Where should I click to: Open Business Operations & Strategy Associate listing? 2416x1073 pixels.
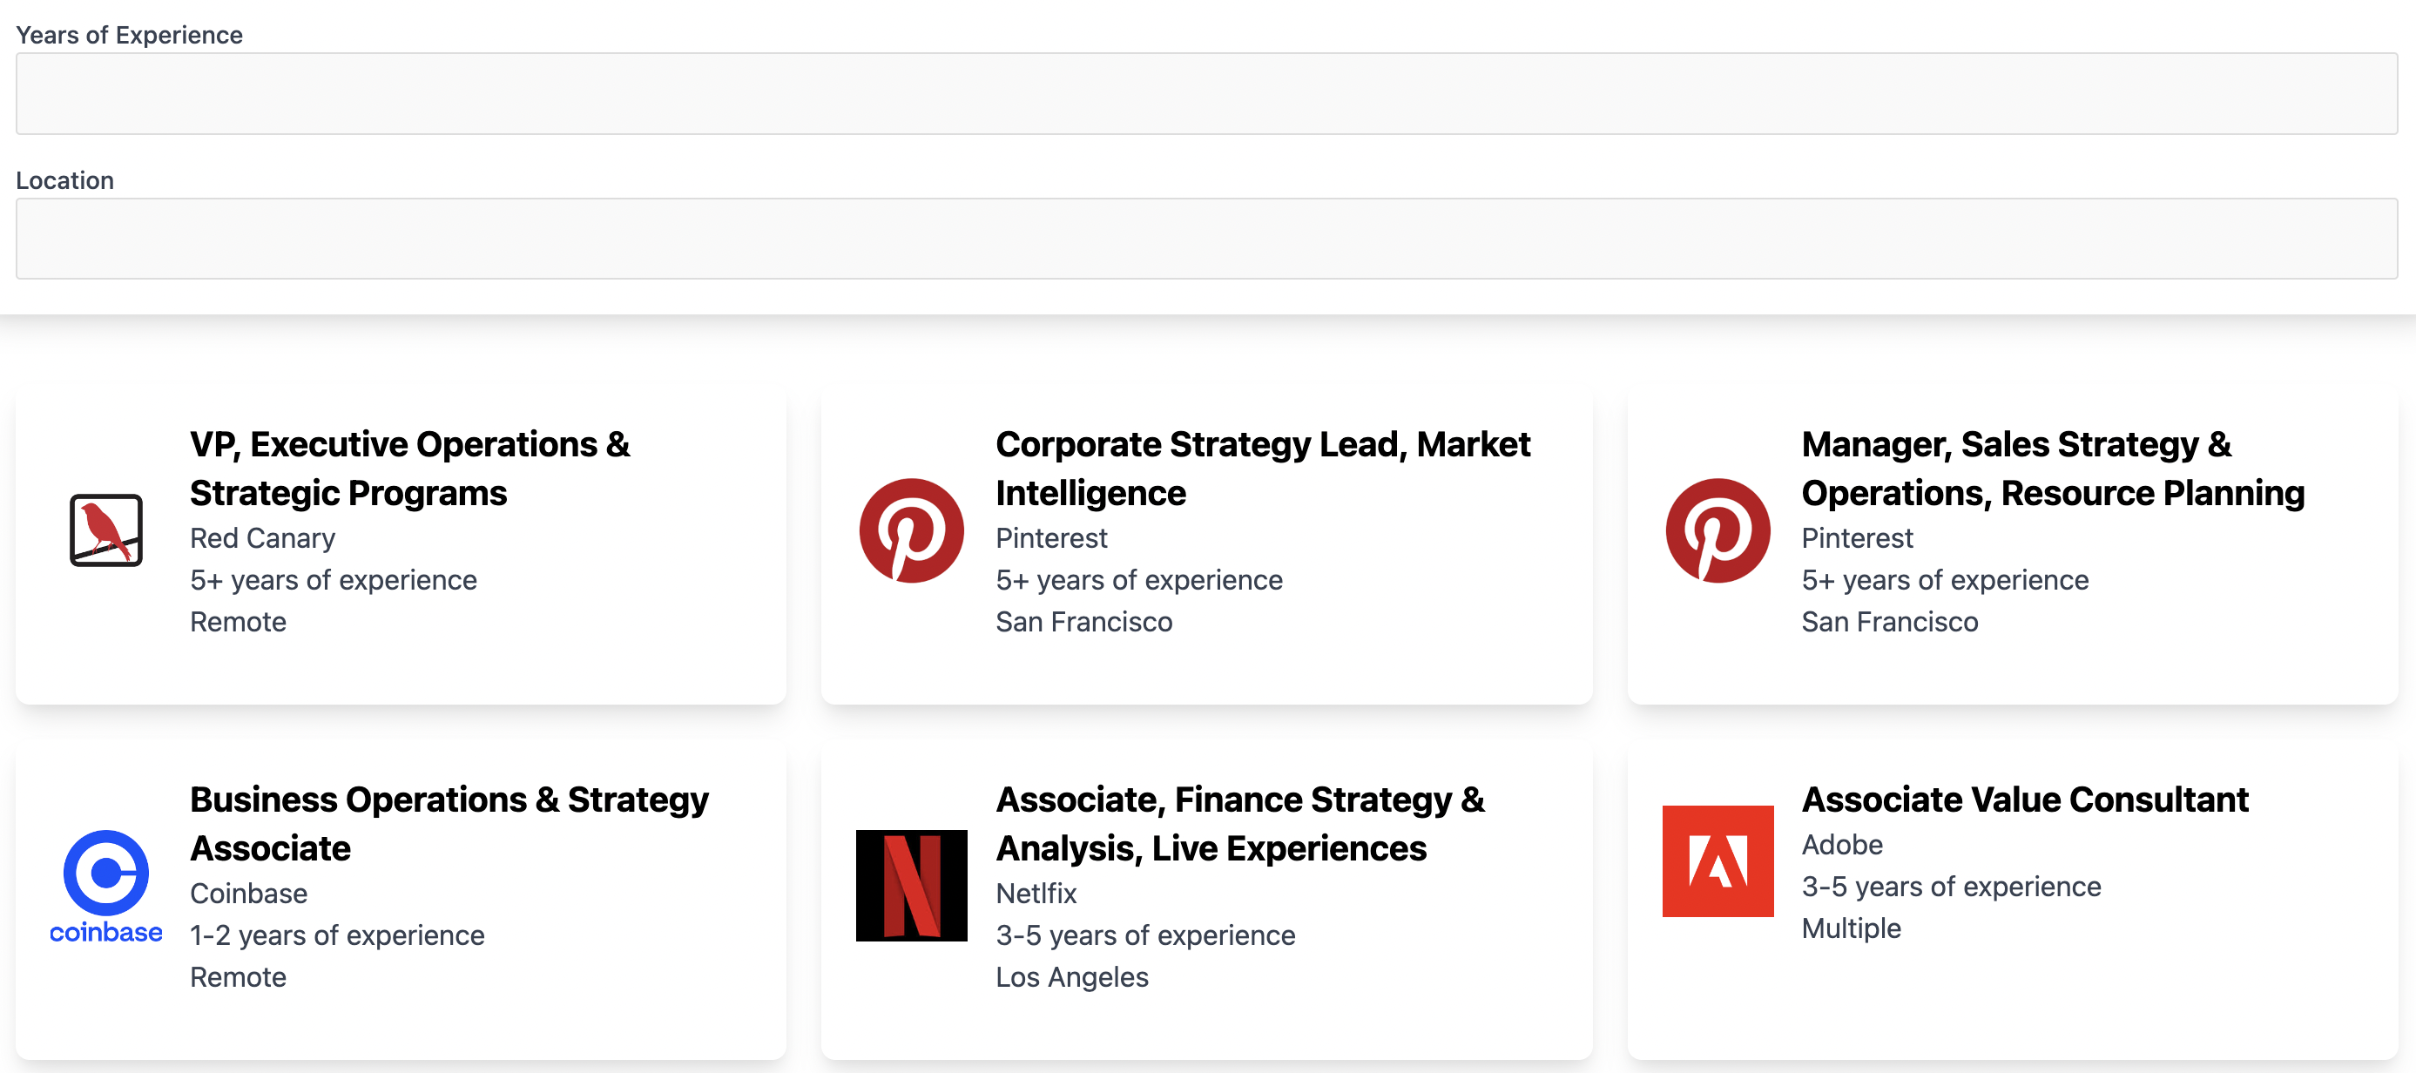(449, 822)
